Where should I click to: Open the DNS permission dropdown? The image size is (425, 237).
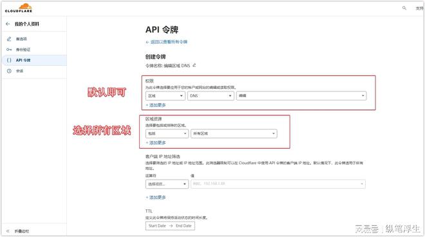tap(211, 96)
